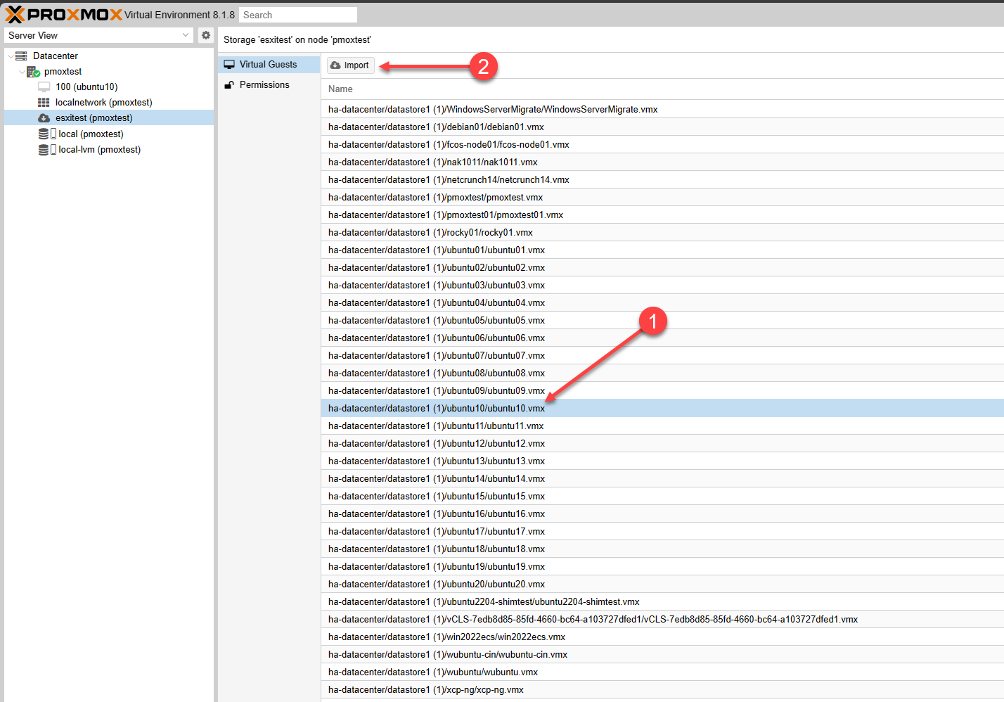Select the ubuntu2204-shimtest.vmx row
The image size is (1004, 702).
[x=662, y=601]
